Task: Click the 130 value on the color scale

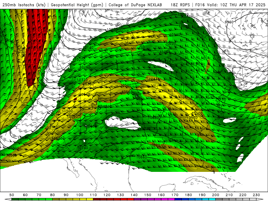Action: click(120, 195)
